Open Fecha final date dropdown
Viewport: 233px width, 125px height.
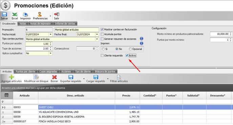[97, 34]
